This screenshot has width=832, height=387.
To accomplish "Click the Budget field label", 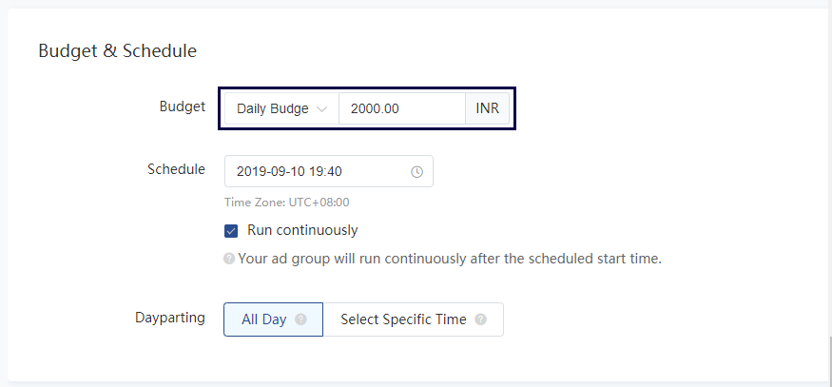I will tap(182, 106).
